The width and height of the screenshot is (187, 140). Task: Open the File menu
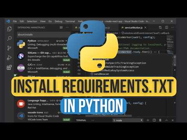[x=15, y=21]
